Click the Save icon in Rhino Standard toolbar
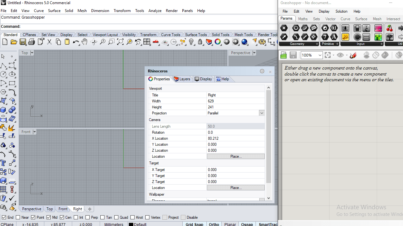The width and height of the screenshot is (403, 226). 22,42
